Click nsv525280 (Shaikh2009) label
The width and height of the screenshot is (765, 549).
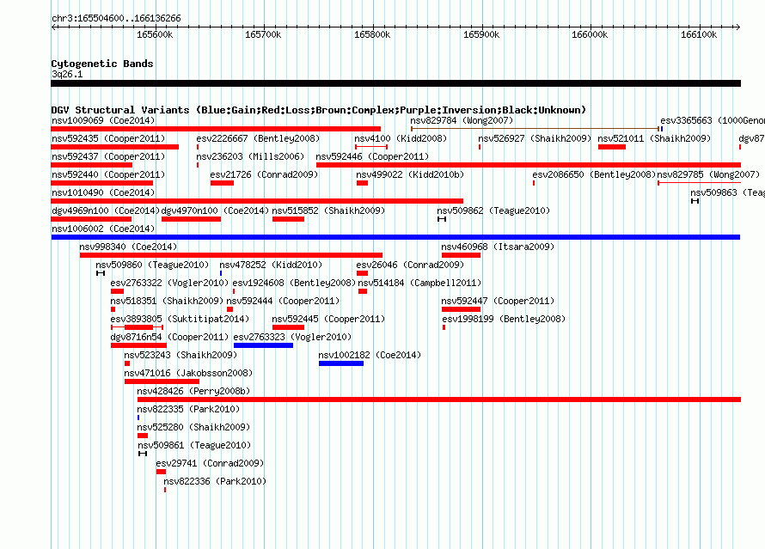193,427
